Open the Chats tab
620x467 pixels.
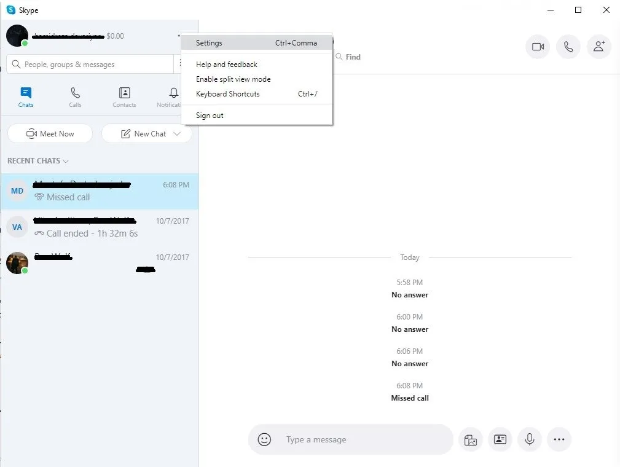tap(26, 97)
